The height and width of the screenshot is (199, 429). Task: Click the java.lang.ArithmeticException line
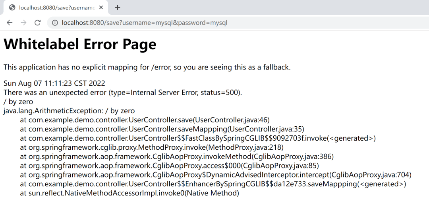(x=69, y=111)
